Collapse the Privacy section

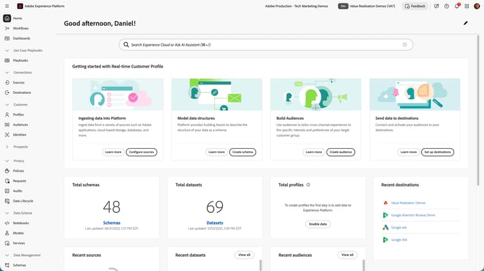click(7, 161)
